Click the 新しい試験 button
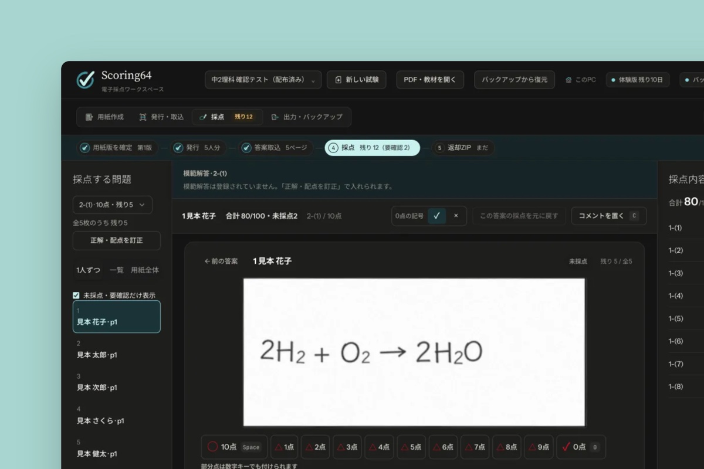The image size is (704, 469). click(357, 80)
